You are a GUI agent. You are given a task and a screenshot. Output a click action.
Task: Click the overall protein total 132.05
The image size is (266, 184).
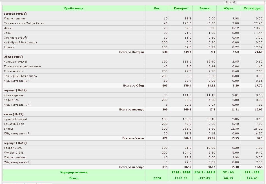tap(205, 178)
